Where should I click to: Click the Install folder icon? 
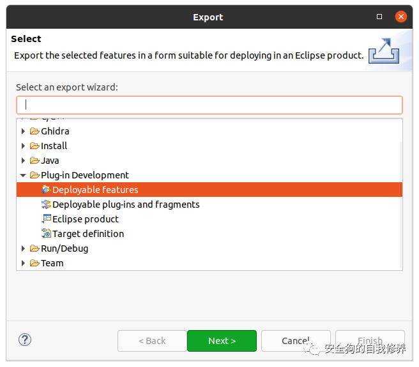tap(34, 146)
